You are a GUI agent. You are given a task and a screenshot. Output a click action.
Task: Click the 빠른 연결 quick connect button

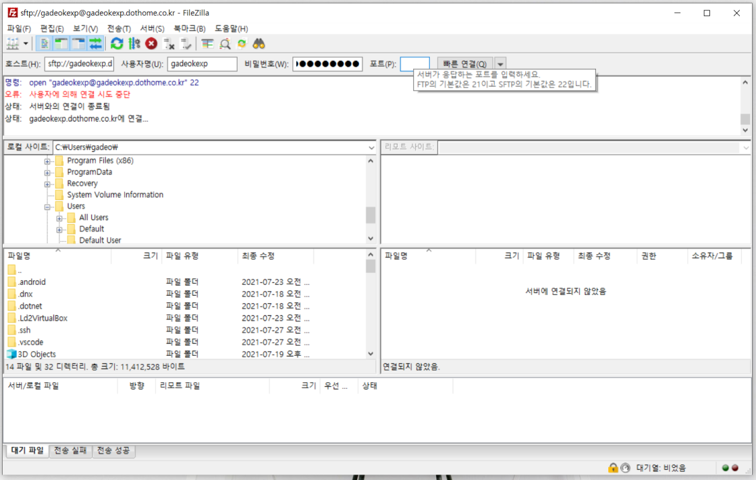pos(465,63)
